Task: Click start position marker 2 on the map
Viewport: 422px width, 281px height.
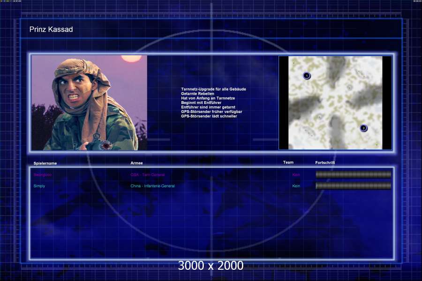Action: (363, 128)
